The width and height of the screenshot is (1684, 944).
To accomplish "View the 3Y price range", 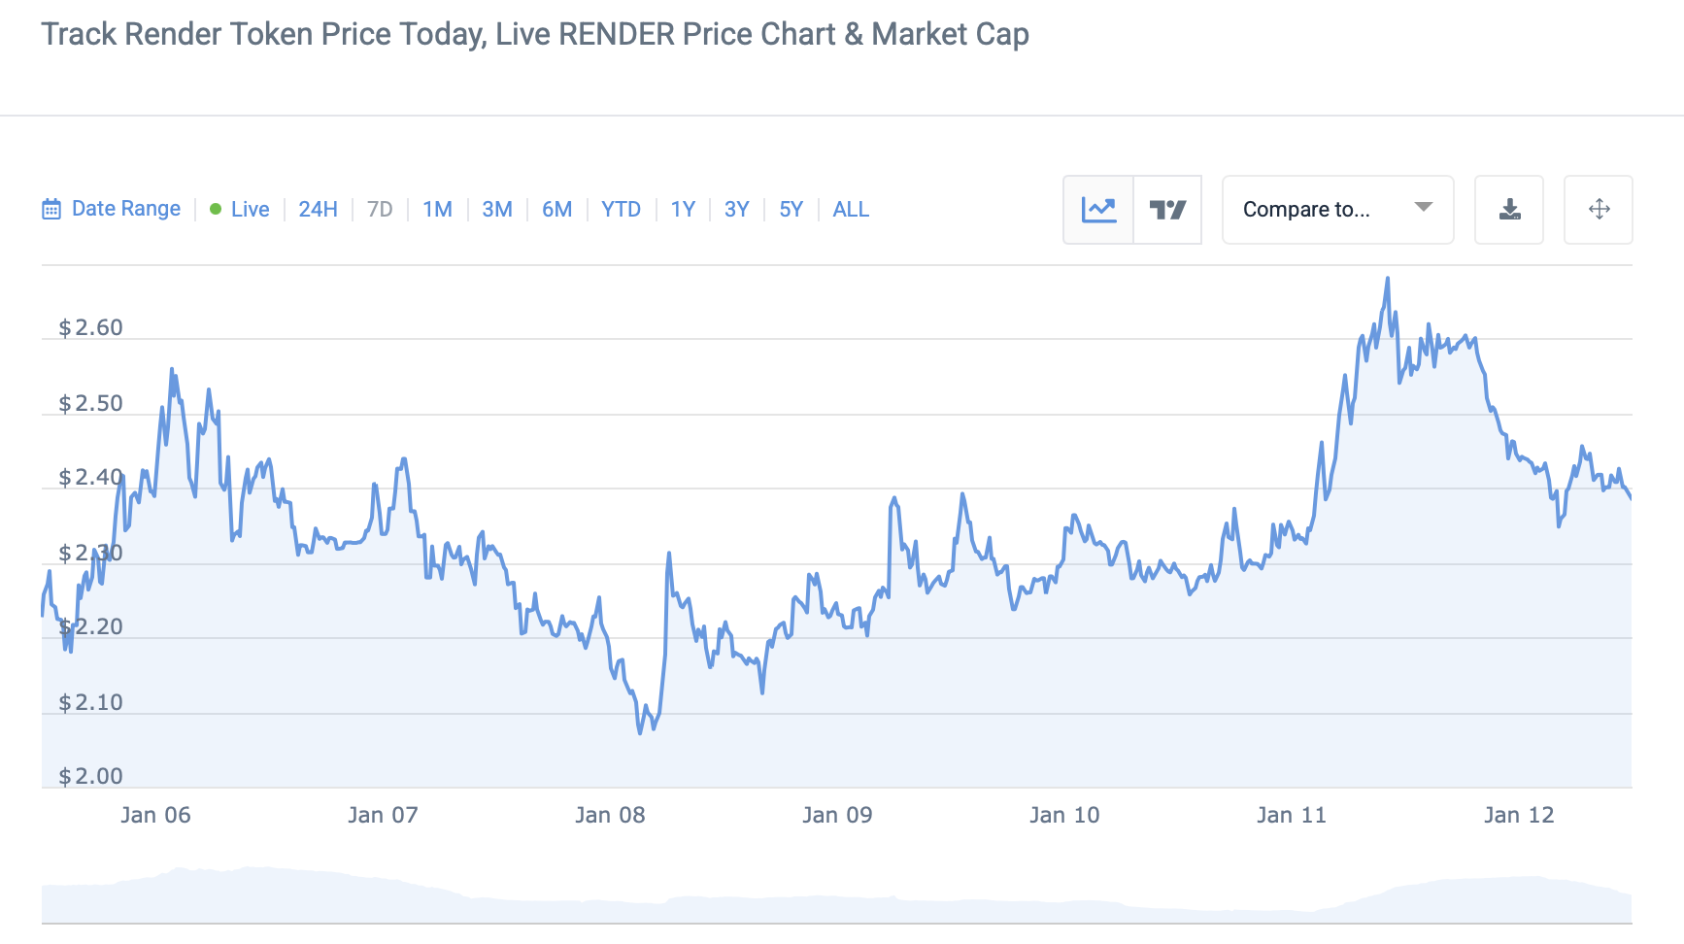I will pyautogui.click(x=736, y=210).
